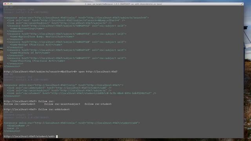Minimize the terminal with yellow button
Screen dimensions: 251x141
[x=8, y=4]
